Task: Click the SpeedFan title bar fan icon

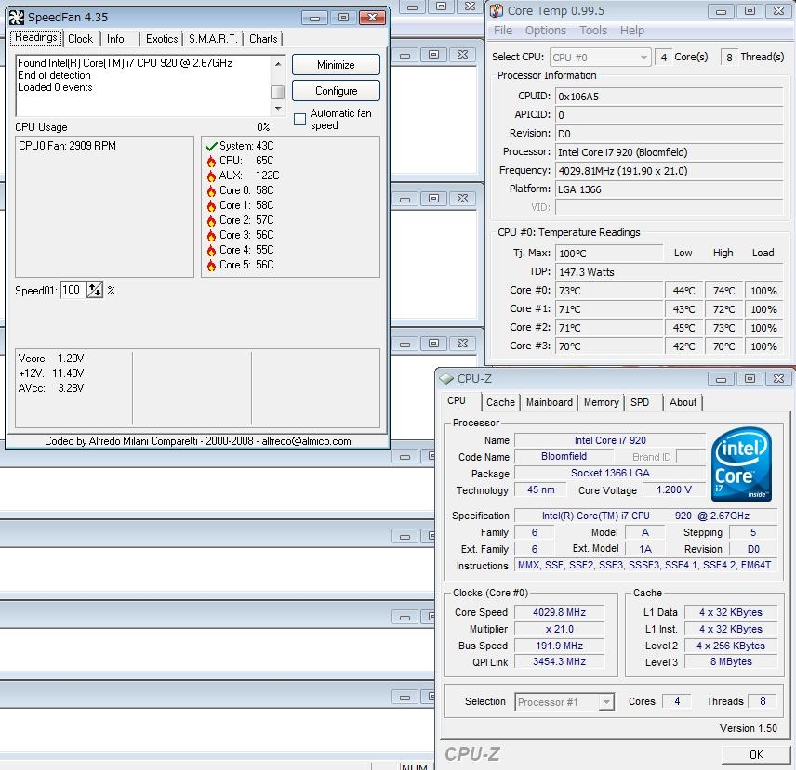Action: [18, 18]
